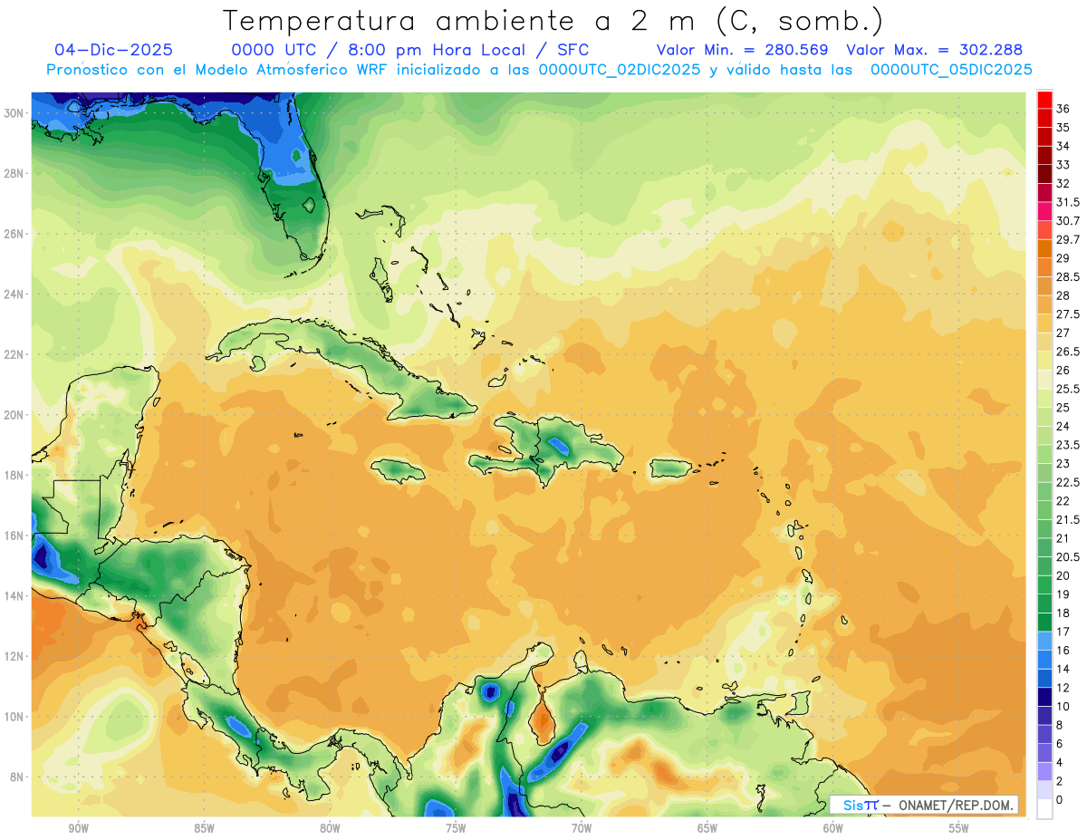Click the '26N' latitude label
The height and width of the screenshot is (840, 1087).
point(14,234)
